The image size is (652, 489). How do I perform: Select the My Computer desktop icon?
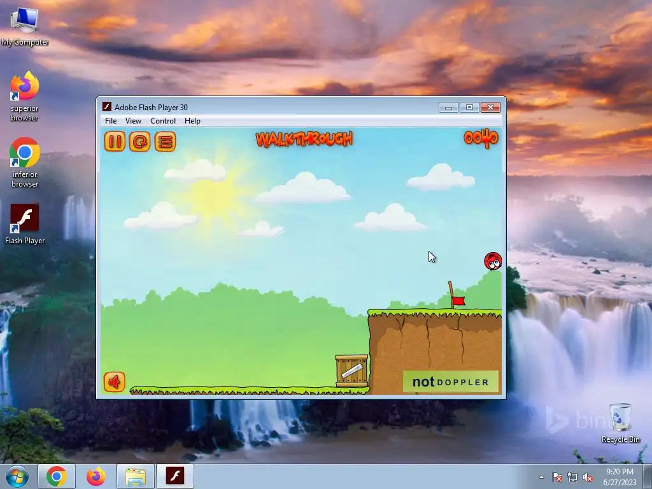(25, 27)
